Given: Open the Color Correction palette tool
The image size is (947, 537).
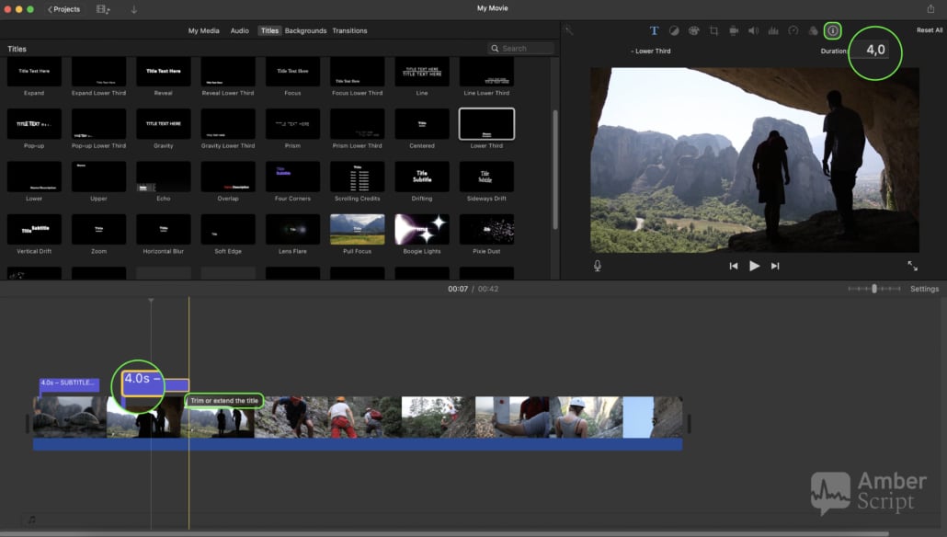Looking at the screenshot, I should tap(693, 30).
